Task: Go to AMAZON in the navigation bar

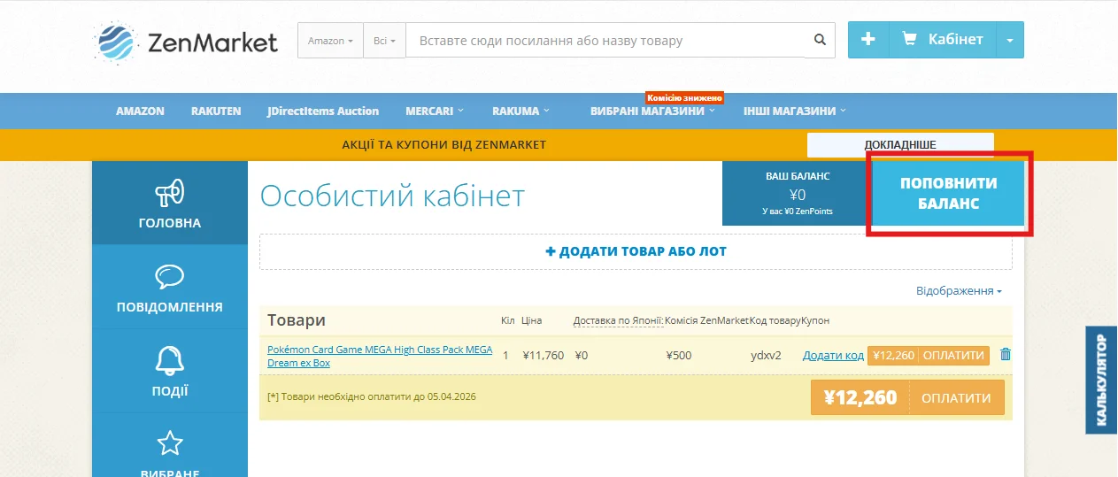Action: pos(140,111)
